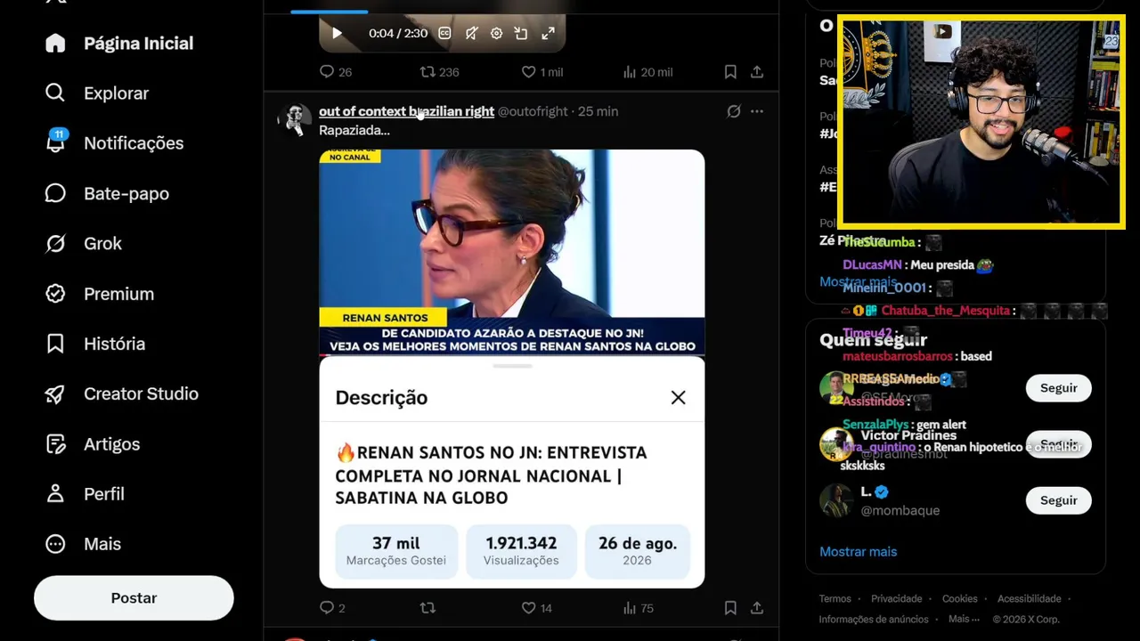This screenshot has width=1140, height=641.
Task: Like the post with 14 likes
Action: click(x=537, y=608)
